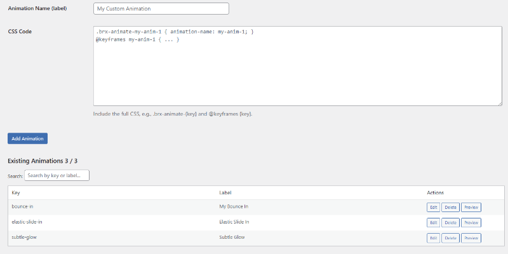Viewport: 508px width, 254px height.
Task: Select the subtle-glow key cell
Action: coord(23,237)
